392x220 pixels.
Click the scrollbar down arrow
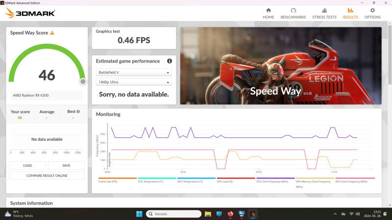pyautogui.click(x=390, y=205)
